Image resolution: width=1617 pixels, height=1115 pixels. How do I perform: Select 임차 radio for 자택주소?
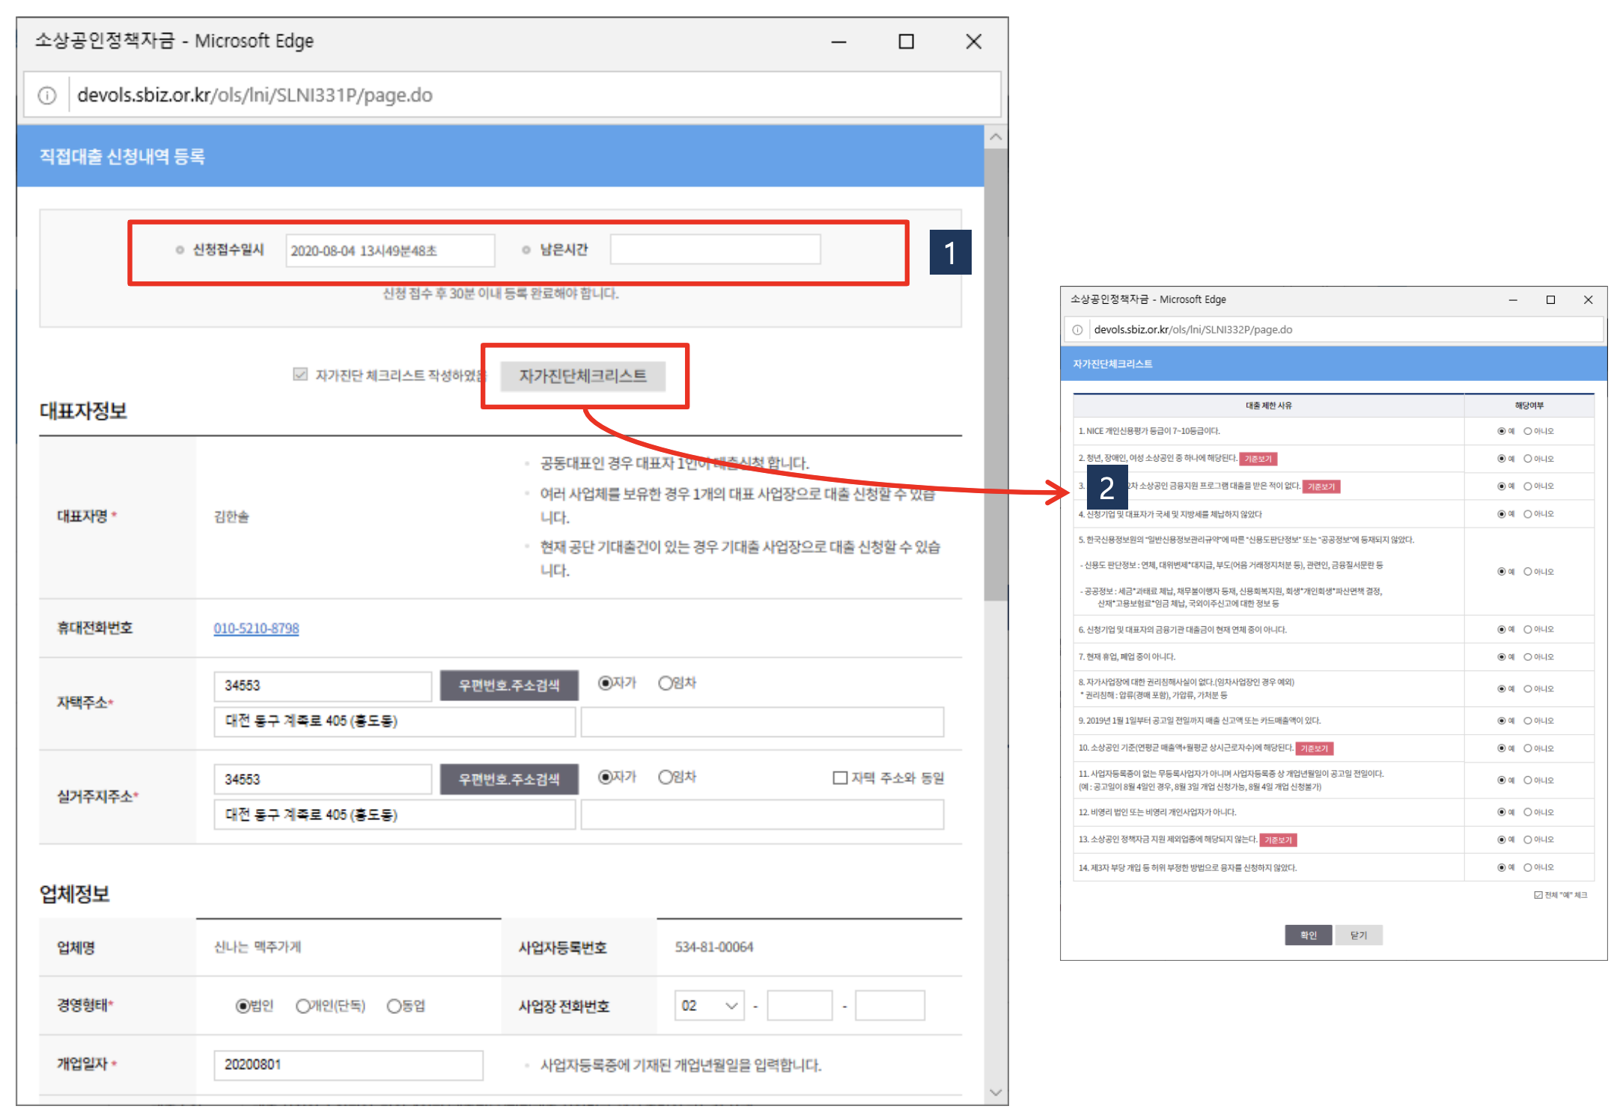(x=666, y=683)
